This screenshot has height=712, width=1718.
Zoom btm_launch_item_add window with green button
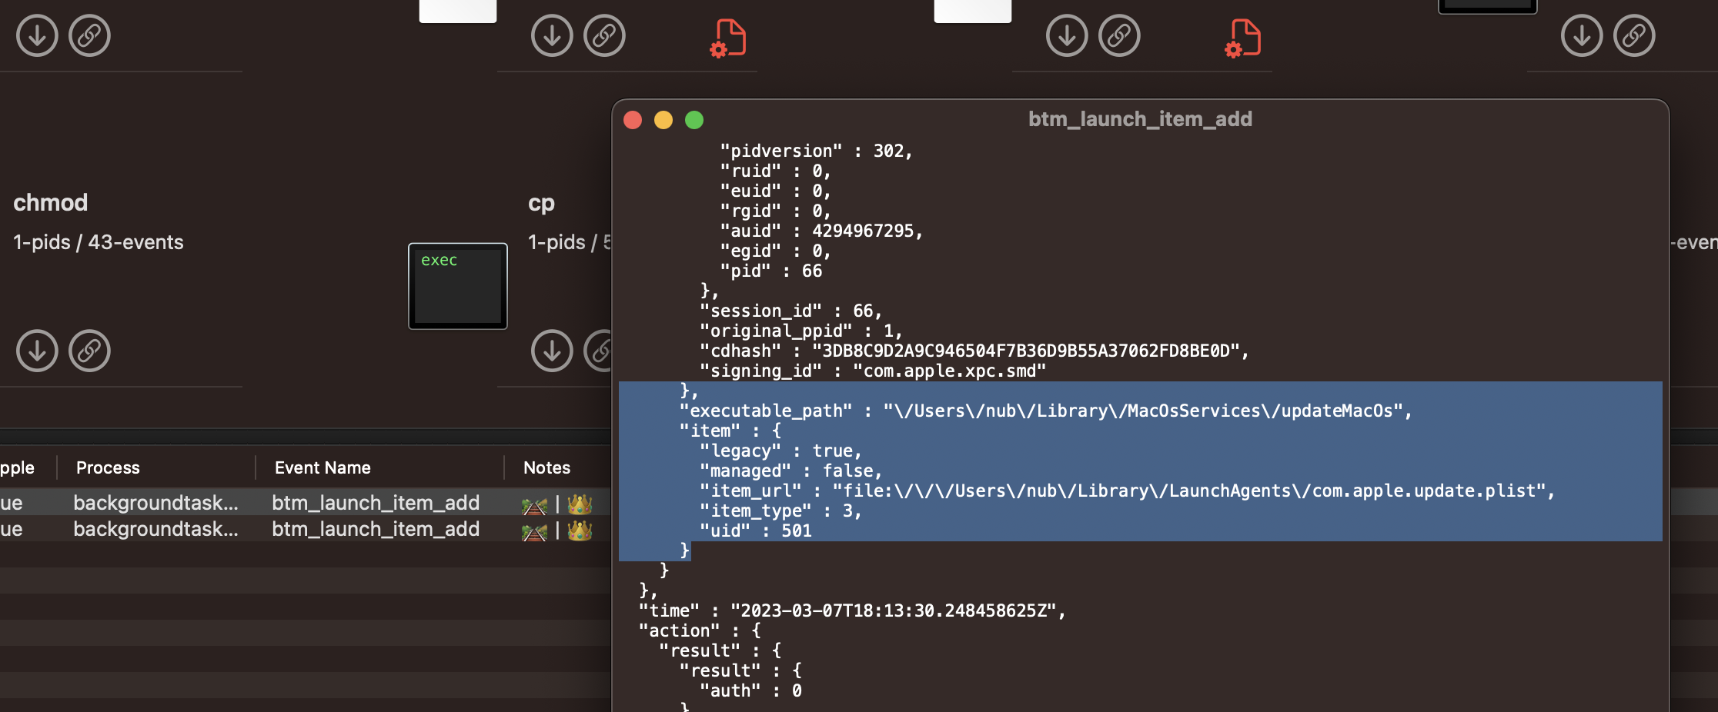[694, 120]
